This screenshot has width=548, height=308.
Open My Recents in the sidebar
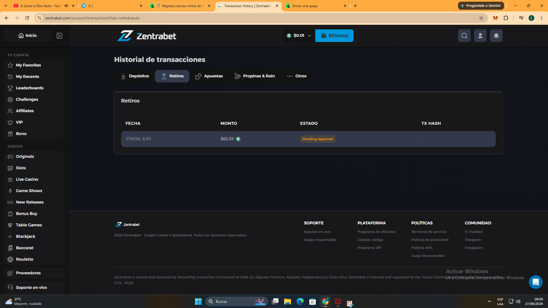[34, 77]
